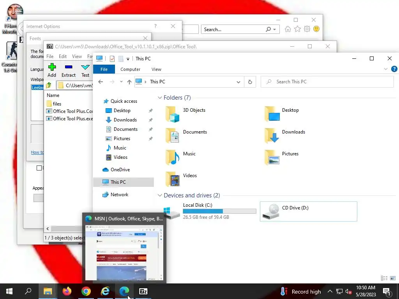
Task: Click Internet Explorer home icon
Action: 288,29
